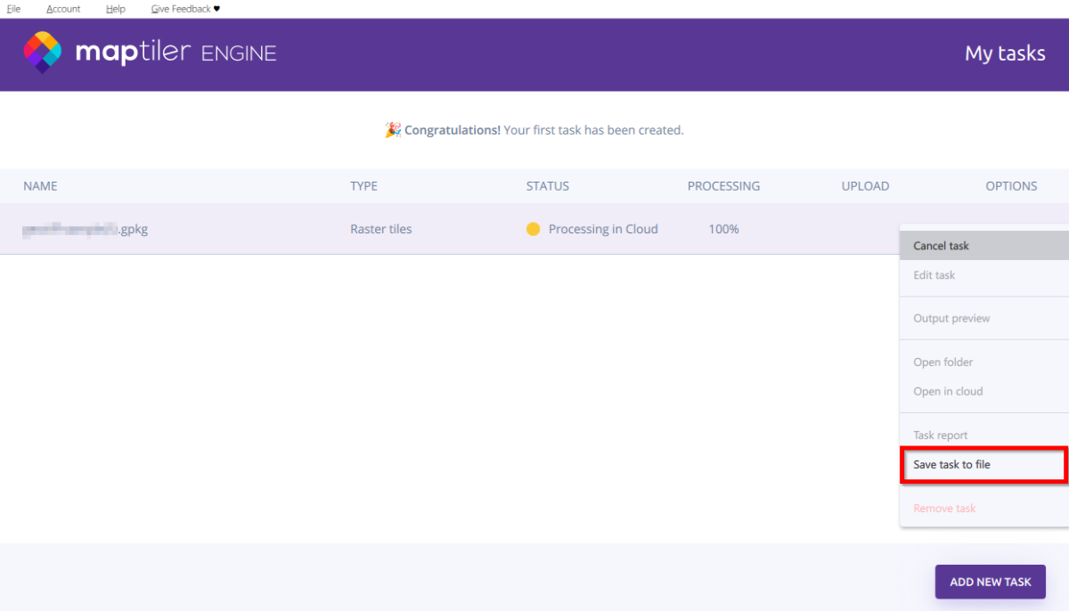
Task: Choose Save task to file
Action: [x=951, y=464]
